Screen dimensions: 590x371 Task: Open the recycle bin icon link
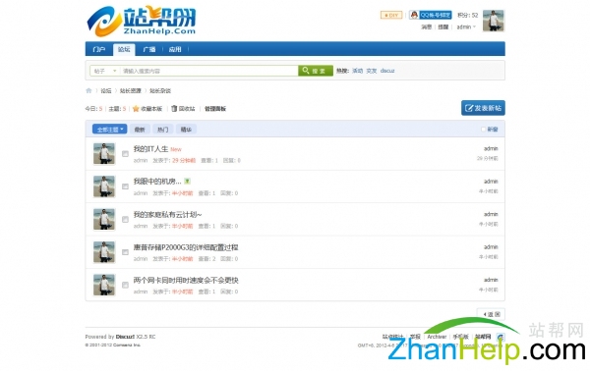pyautogui.click(x=174, y=109)
